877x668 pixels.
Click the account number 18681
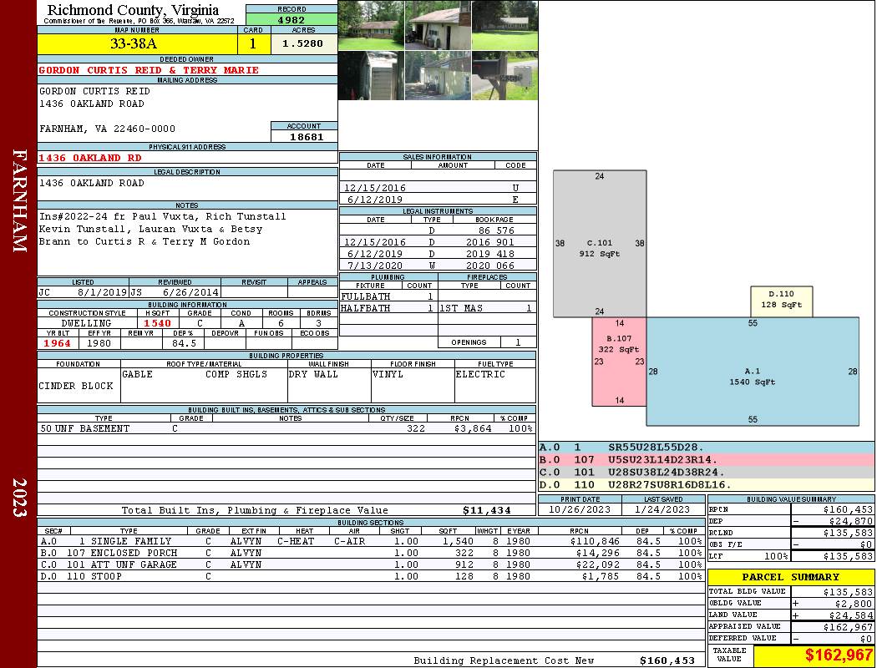point(306,136)
